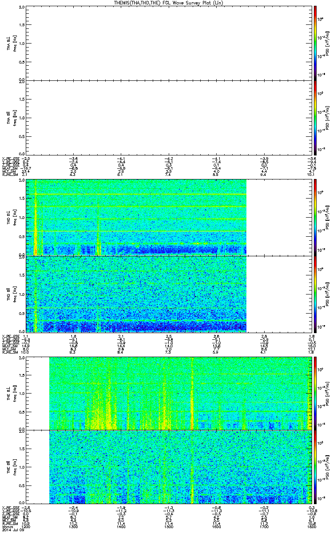Click the 0.5 frequency tick on THE B∥ axis
Image resolution: width=333 pixels, height=533 pixels.
22,485
